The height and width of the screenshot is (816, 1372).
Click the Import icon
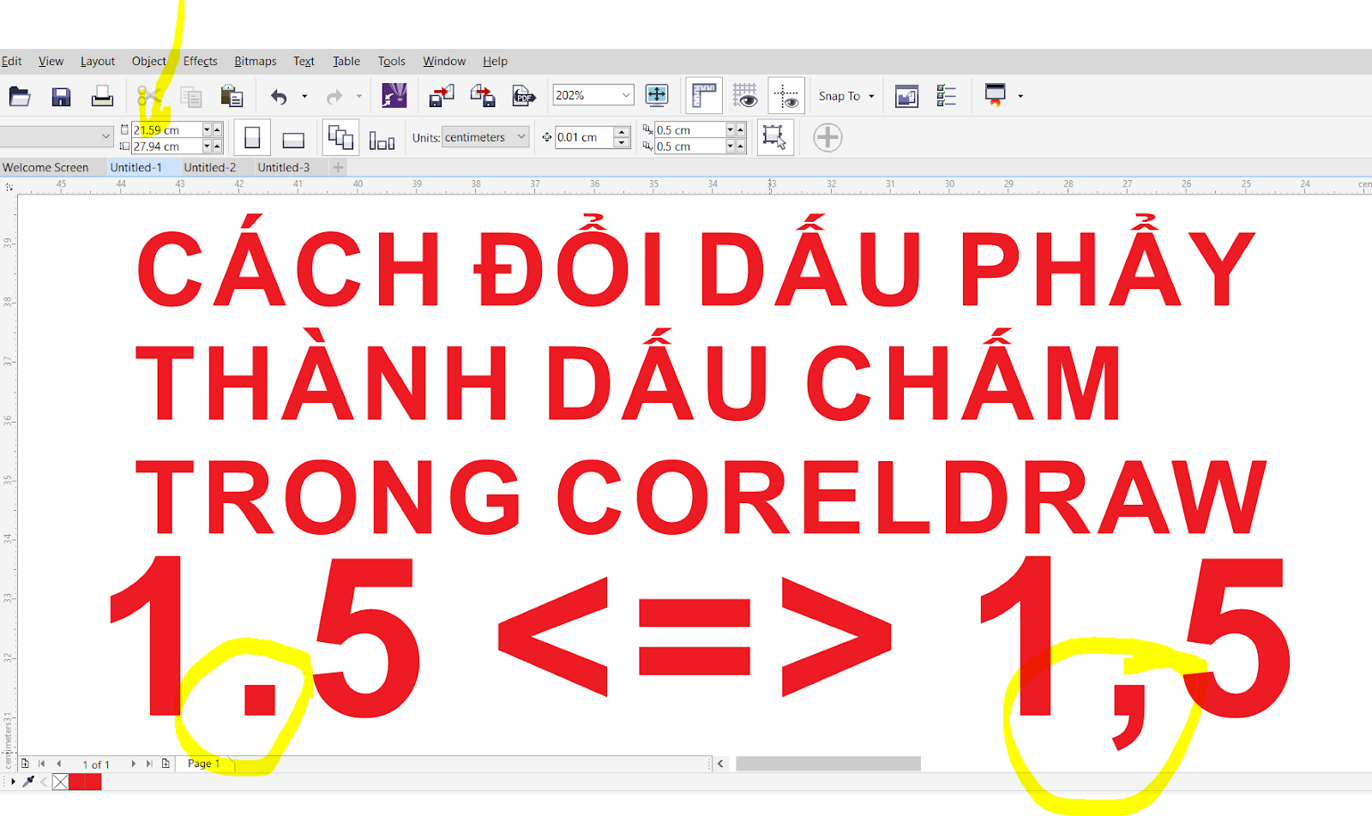(442, 96)
